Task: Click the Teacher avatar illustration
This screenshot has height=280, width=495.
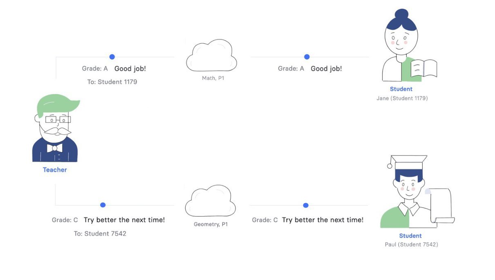Action: point(56,128)
